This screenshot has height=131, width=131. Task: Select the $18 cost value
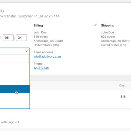[x=123, y=97]
